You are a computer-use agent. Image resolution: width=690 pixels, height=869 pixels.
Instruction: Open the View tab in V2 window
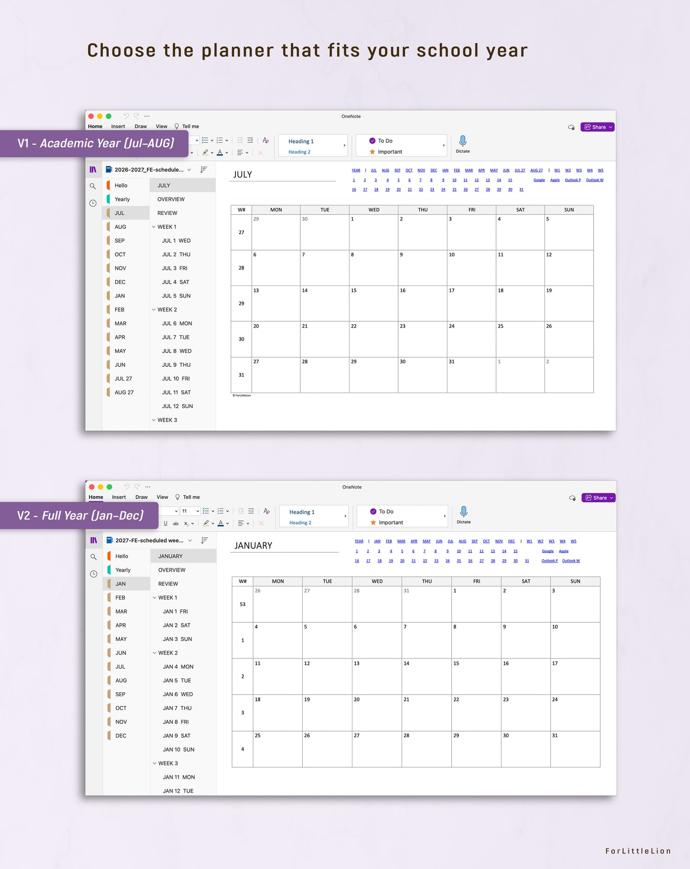coord(162,497)
